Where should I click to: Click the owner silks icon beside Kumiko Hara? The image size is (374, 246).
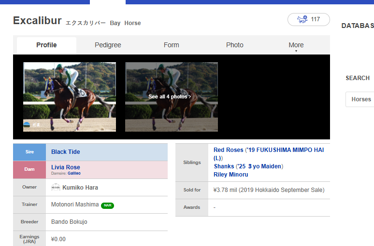pyautogui.click(x=56, y=187)
